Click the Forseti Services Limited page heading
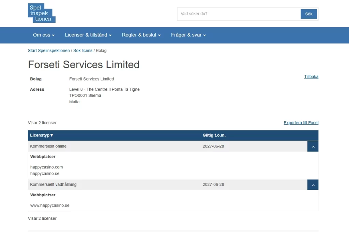 (x=84, y=65)
